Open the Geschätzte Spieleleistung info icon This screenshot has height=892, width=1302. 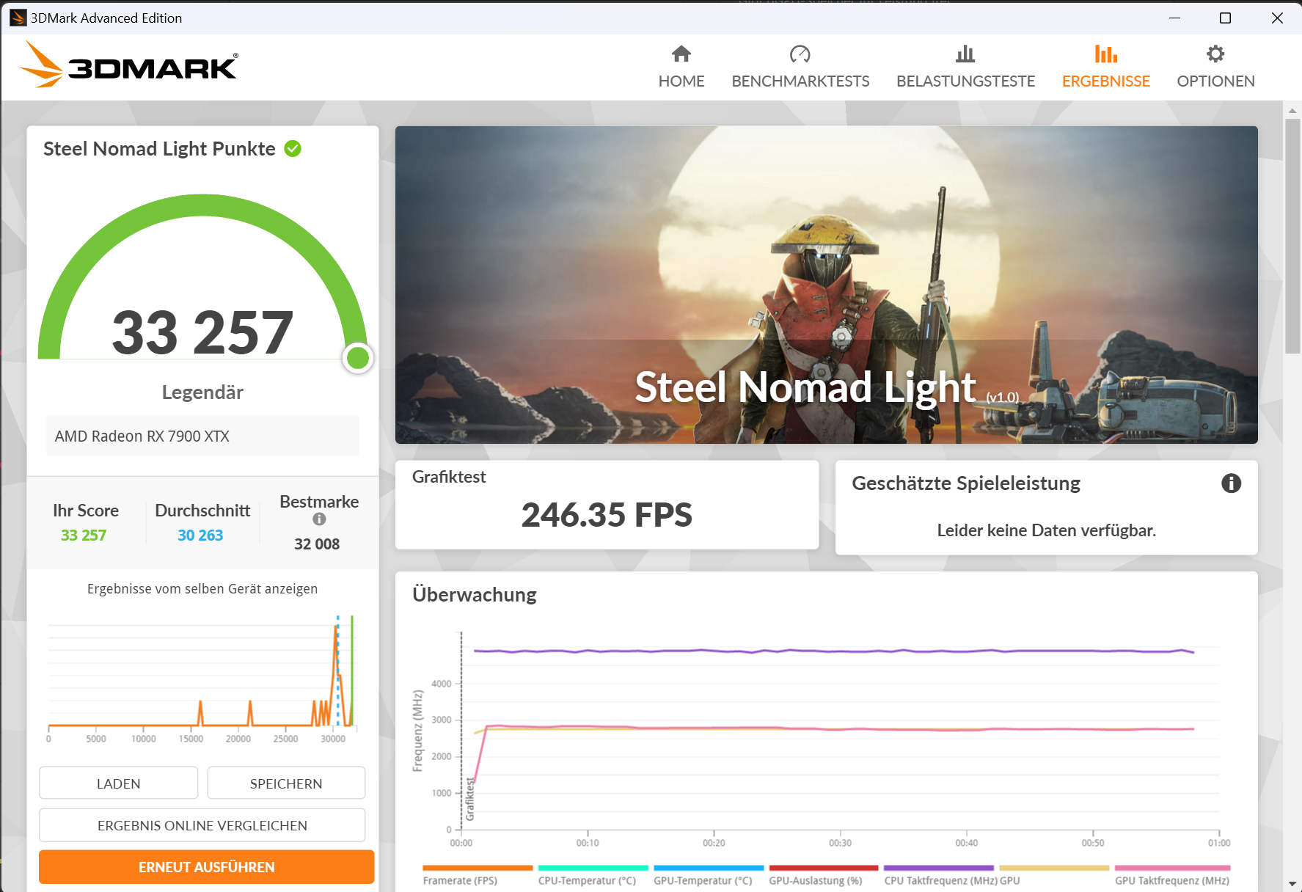[1231, 483]
